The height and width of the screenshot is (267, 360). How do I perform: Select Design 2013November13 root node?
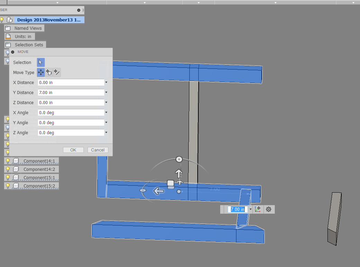coord(49,20)
